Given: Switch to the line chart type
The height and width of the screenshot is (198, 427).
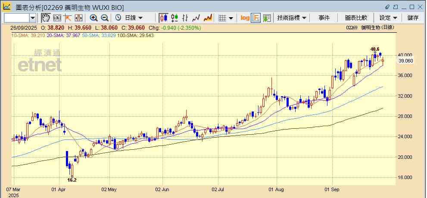Looking at the screenshot, I should 196,18.
